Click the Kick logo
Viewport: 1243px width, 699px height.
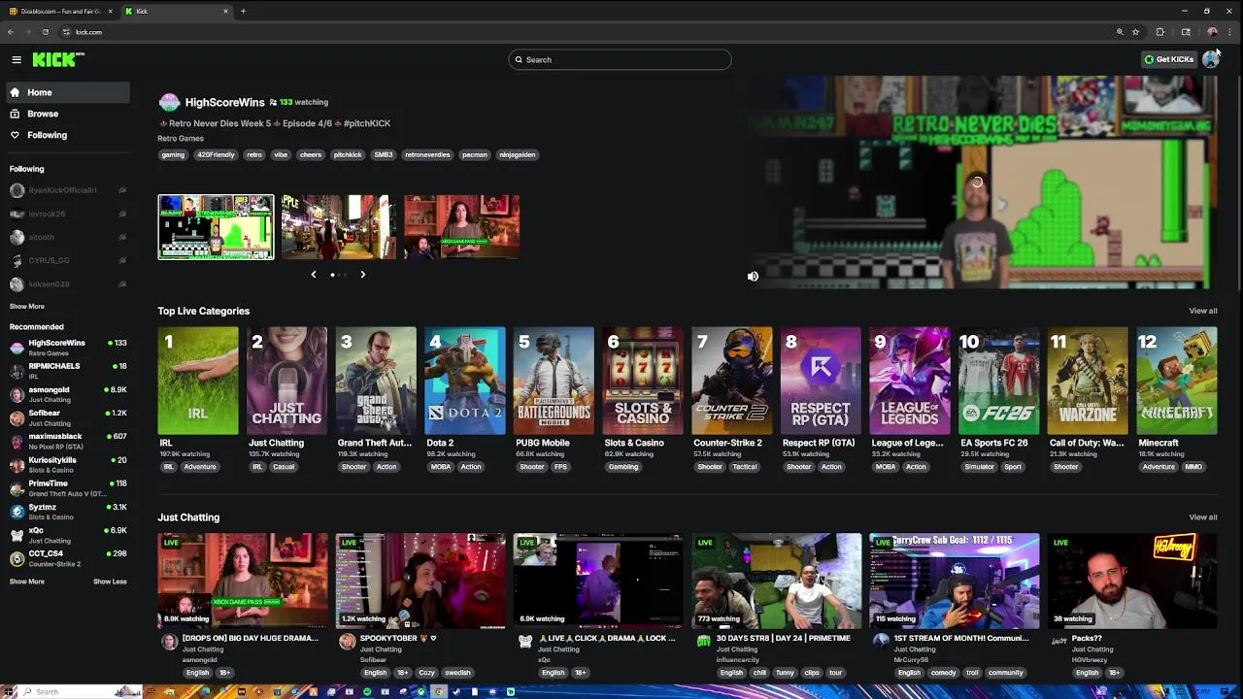point(58,59)
